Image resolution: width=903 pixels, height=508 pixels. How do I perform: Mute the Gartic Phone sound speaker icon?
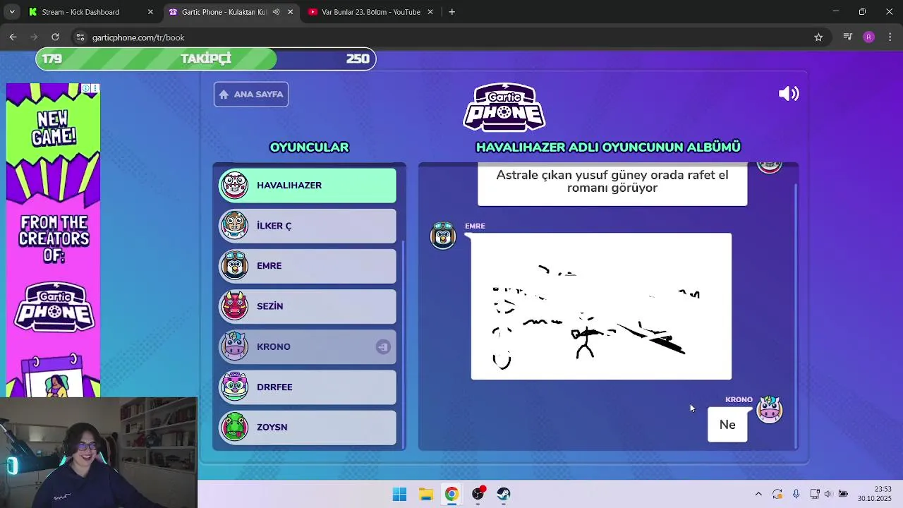click(x=788, y=94)
